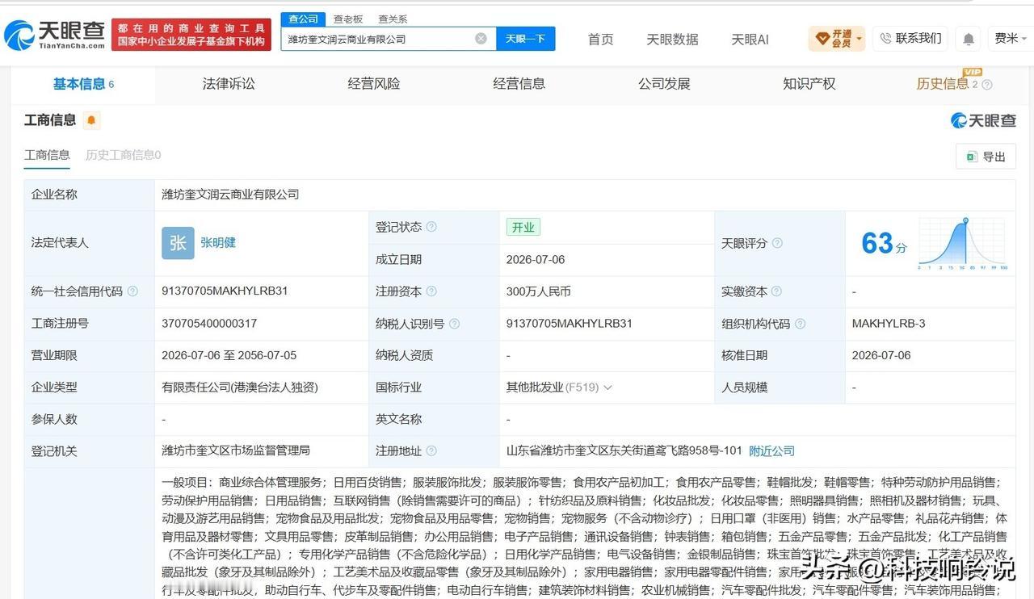Open the 经营信息 tab
The height and width of the screenshot is (599, 1034).
519,84
